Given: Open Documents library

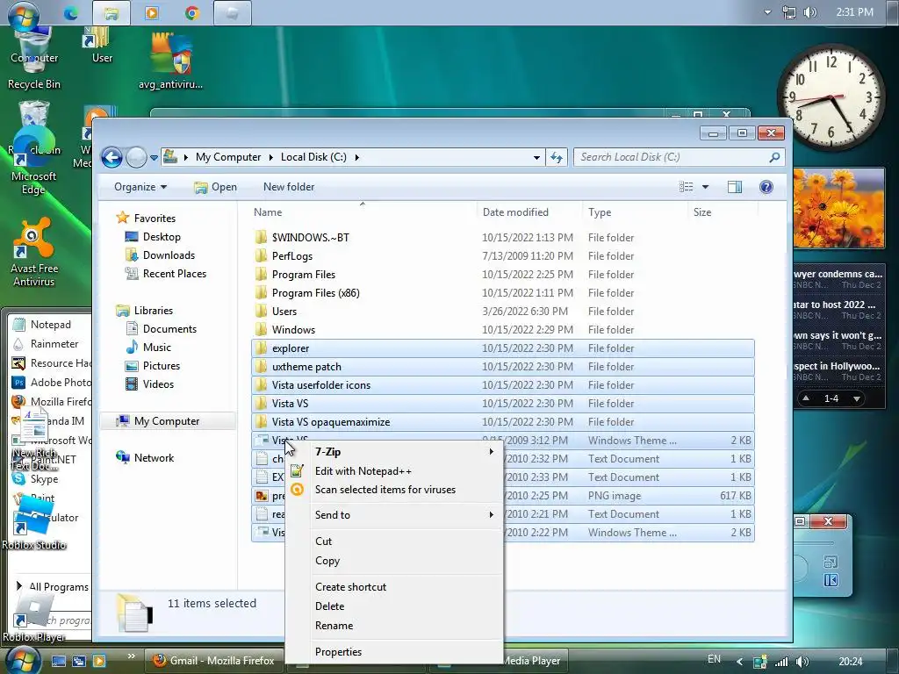Looking at the screenshot, I should [x=162, y=329].
